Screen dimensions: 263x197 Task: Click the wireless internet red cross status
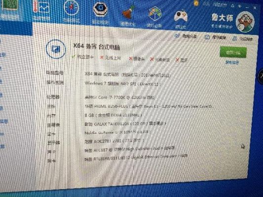coord(111,58)
